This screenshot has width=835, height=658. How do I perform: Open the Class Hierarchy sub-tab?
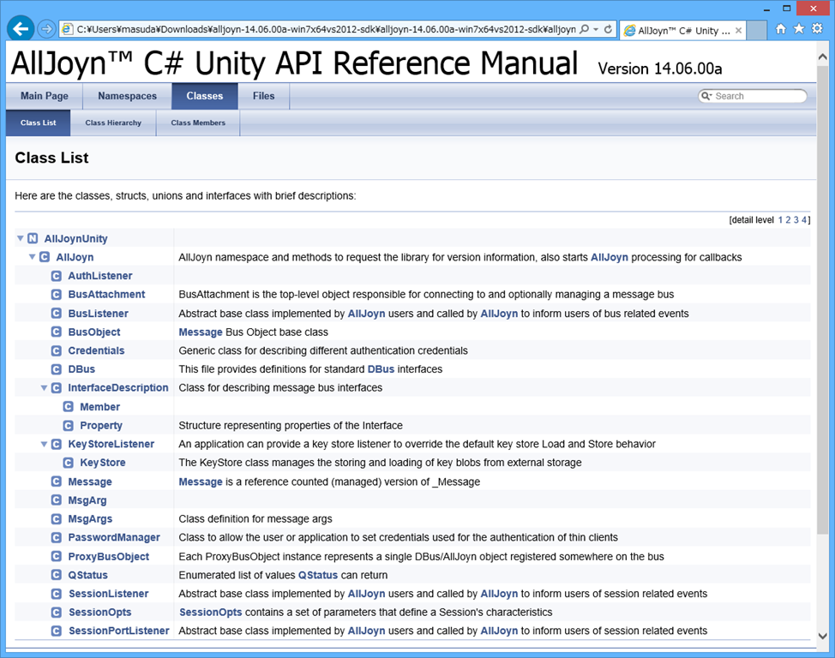(113, 123)
